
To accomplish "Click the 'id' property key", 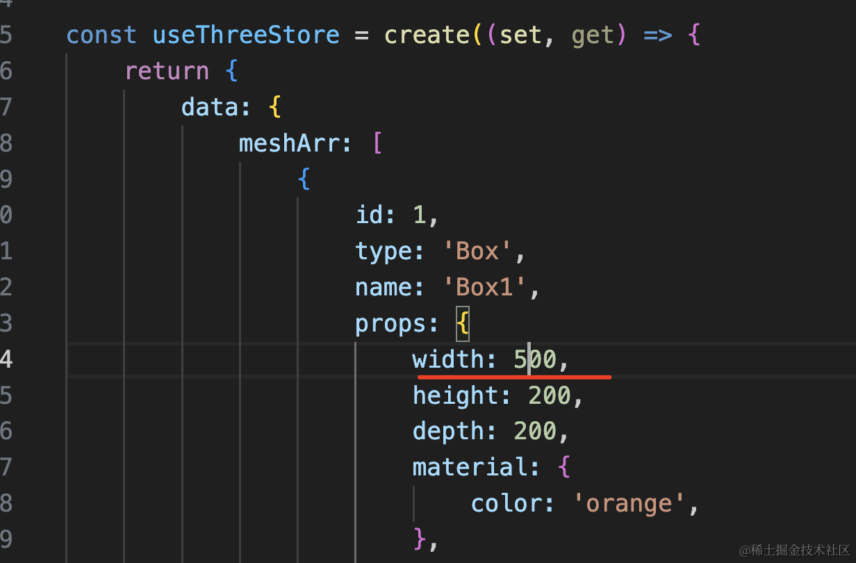I will [x=370, y=215].
